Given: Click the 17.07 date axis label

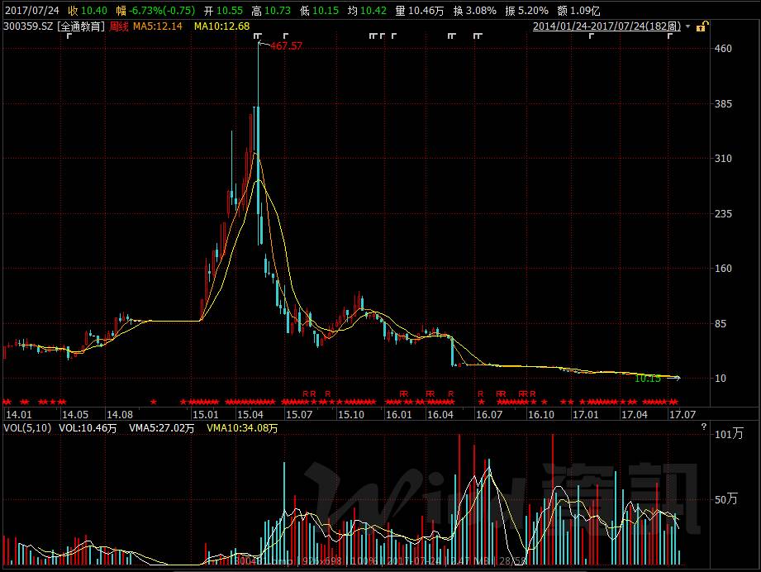Looking at the screenshot, I should pos(683,415).
